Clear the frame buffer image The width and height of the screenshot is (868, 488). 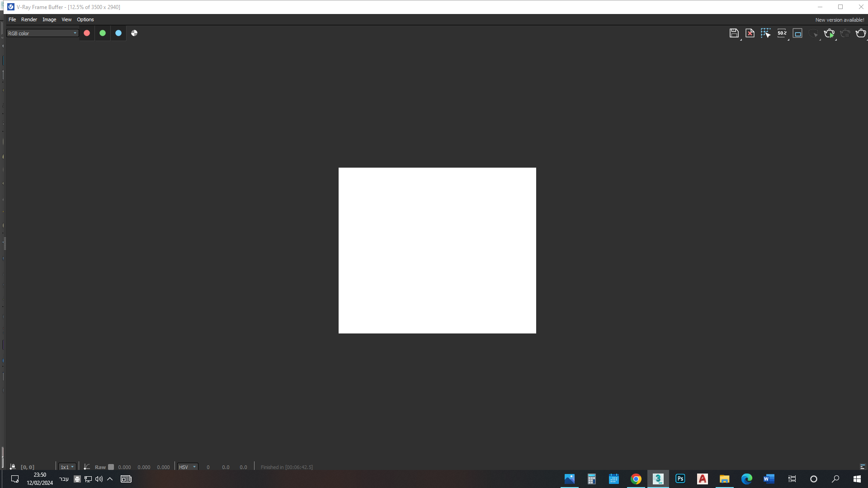pyautogui.click(x=750, y=33)
